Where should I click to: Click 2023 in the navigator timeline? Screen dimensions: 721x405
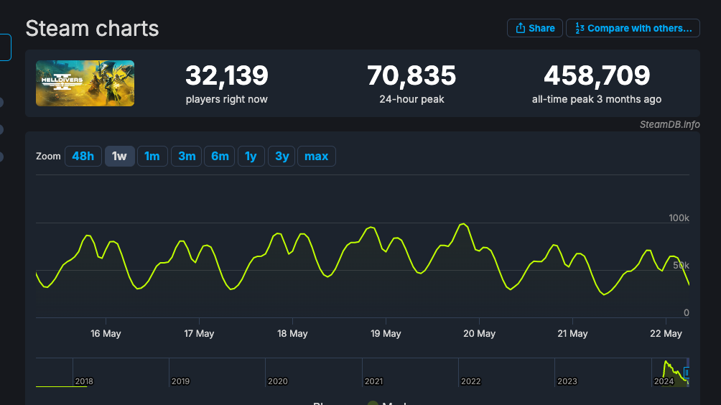point(567,381)
